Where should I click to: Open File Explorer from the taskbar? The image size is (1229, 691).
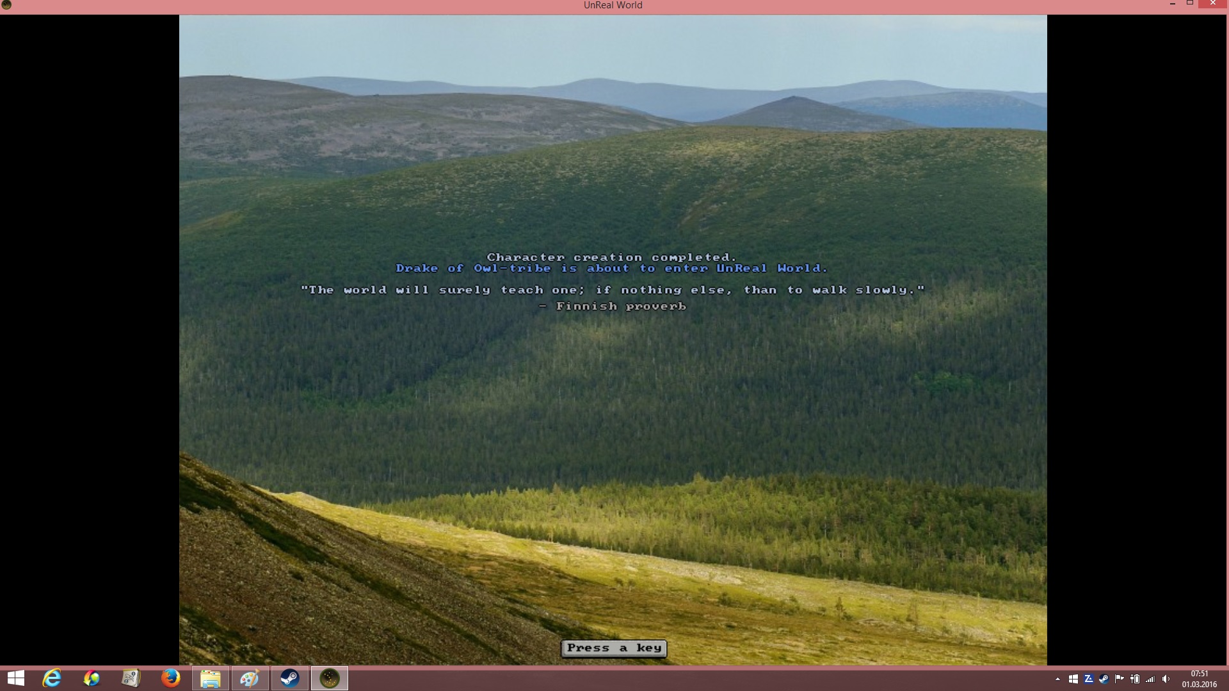click(211, 678)
